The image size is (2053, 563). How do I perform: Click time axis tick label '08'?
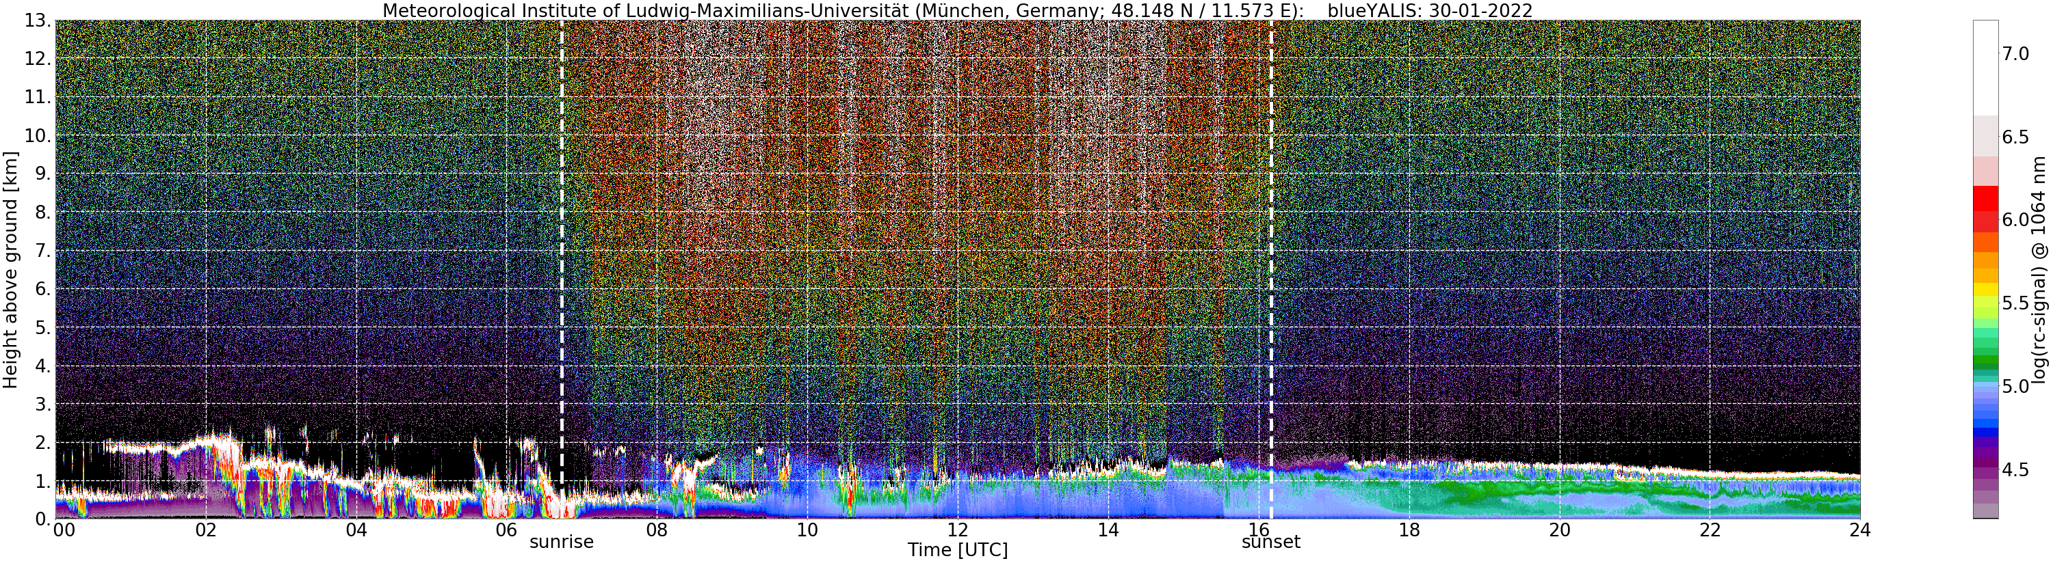(657, 530)
